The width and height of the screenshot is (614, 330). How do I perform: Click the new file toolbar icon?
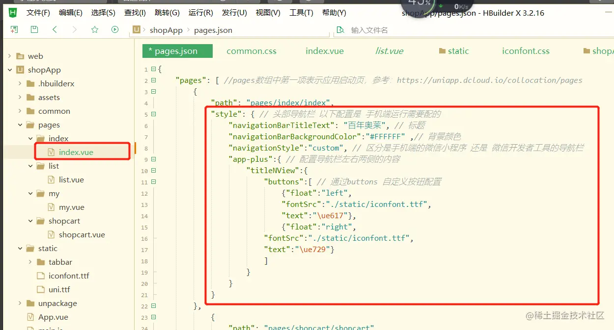[14, 29]
